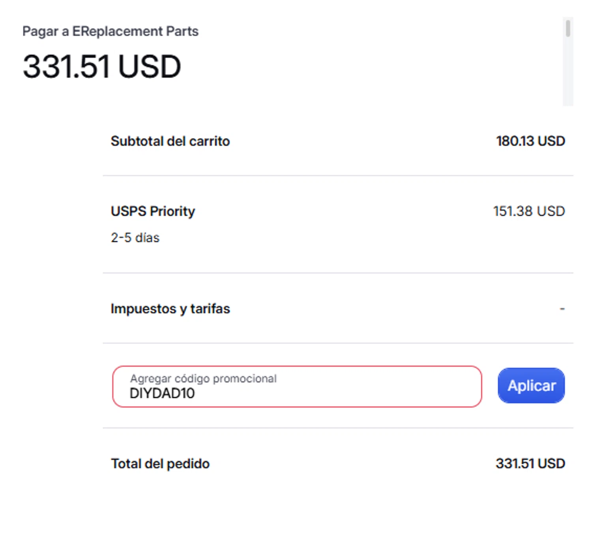592x536 pixels.
Task: Select the Impuestos y tarifas label
Action: [x=170, y=309]
